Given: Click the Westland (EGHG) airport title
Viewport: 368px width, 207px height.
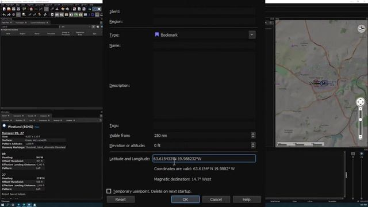Looking at the screenshot, I should (21, 126).
